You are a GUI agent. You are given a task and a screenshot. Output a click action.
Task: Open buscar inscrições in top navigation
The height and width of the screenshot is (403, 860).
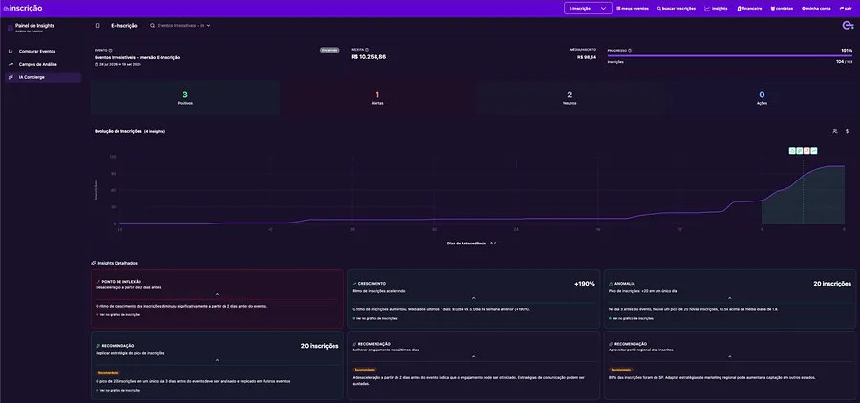677,9
